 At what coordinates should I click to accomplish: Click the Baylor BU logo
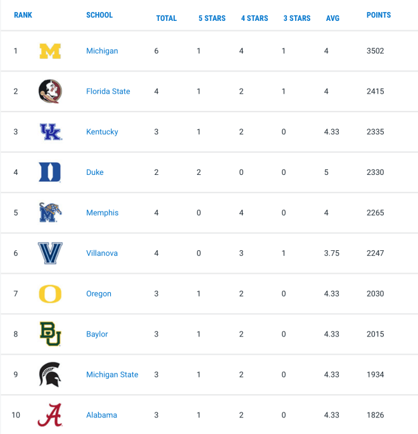tap(50, 334)
